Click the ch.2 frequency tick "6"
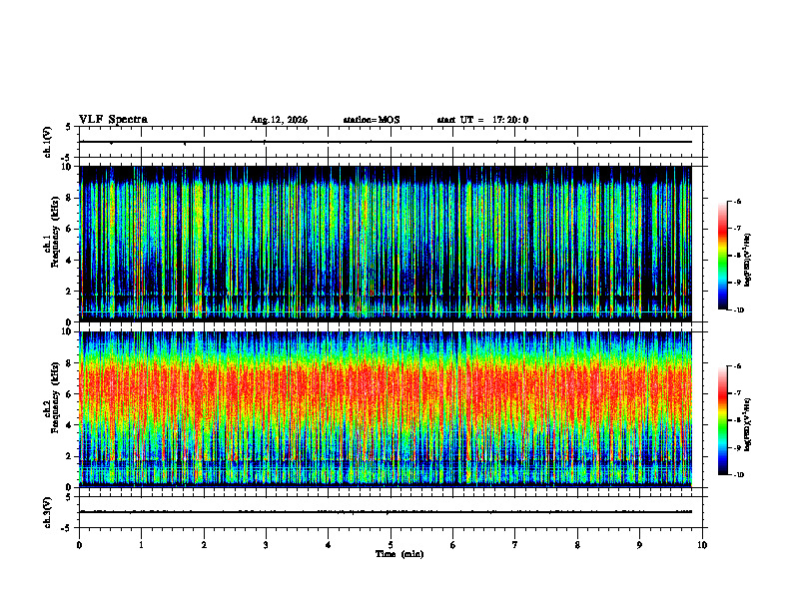 click(70, 394)
